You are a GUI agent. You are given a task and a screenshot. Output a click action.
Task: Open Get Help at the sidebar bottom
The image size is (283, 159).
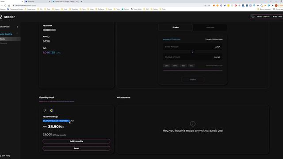coord(5,156)
